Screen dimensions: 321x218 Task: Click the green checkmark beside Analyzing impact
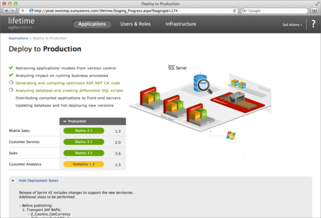11,75
